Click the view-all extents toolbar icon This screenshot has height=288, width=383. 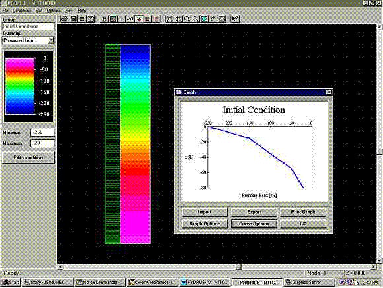click(169, 18)
